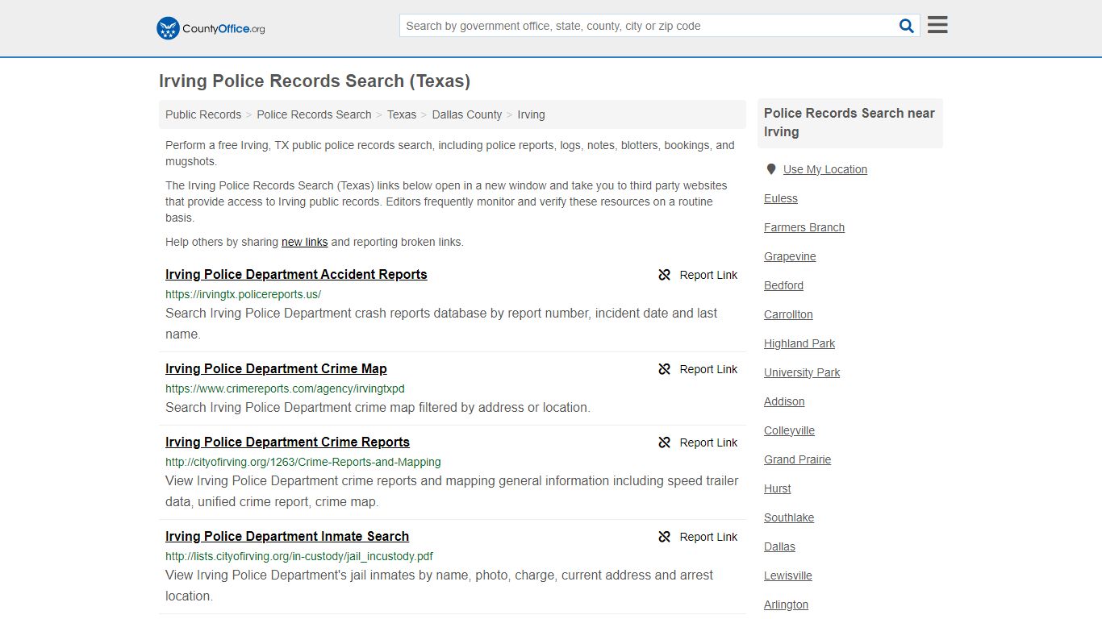The image size is (1102, 619).
Task: Open Irving Police Department Crime Map
Action: point(276,368)
